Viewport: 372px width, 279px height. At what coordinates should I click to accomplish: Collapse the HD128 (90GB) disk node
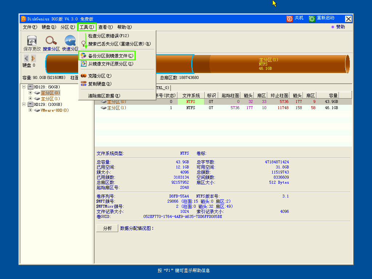coord(24,87)
